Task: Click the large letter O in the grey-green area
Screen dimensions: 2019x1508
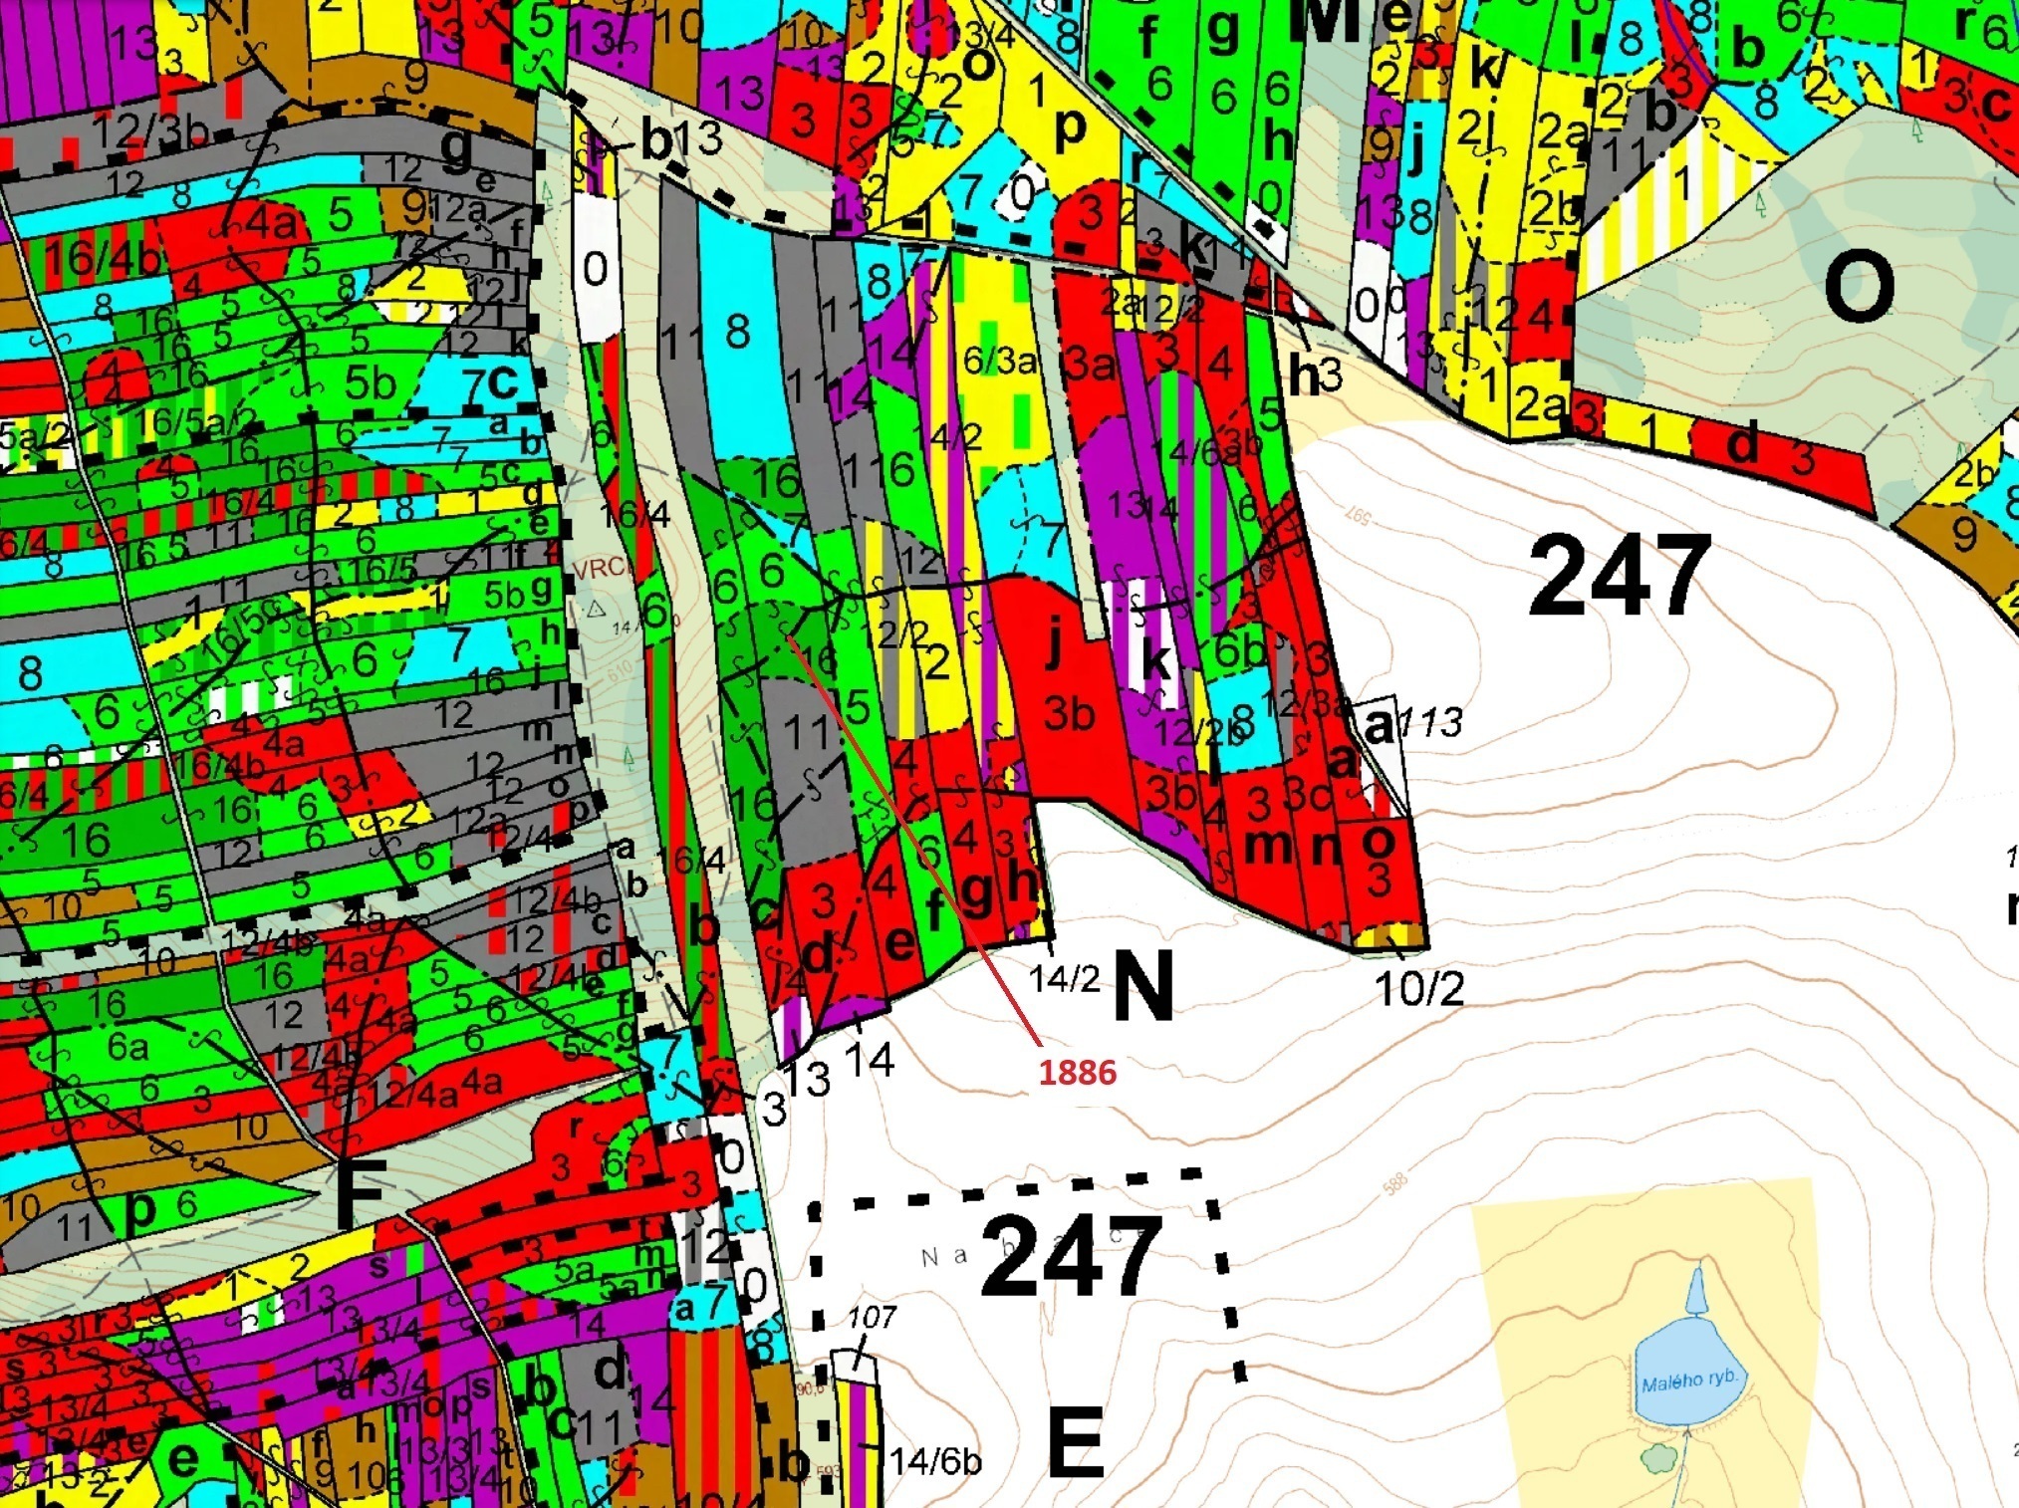Action: point(1859,287)
